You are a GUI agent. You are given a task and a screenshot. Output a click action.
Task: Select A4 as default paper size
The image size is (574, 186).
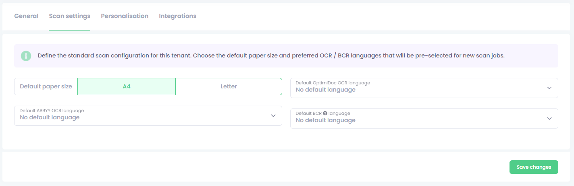[x=127, y=86]
